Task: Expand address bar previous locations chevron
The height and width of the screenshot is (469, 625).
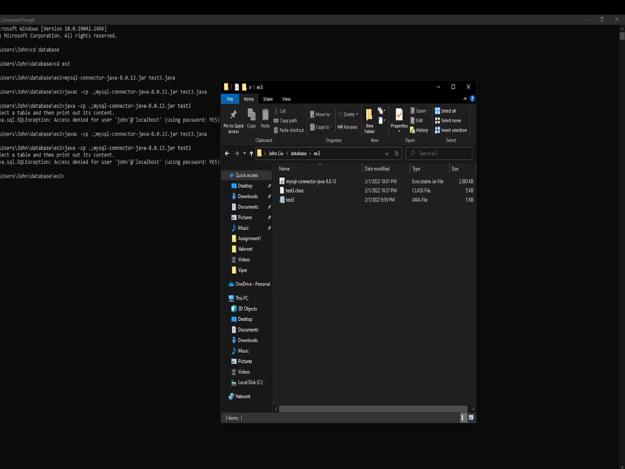Action: tap(387, 153)
